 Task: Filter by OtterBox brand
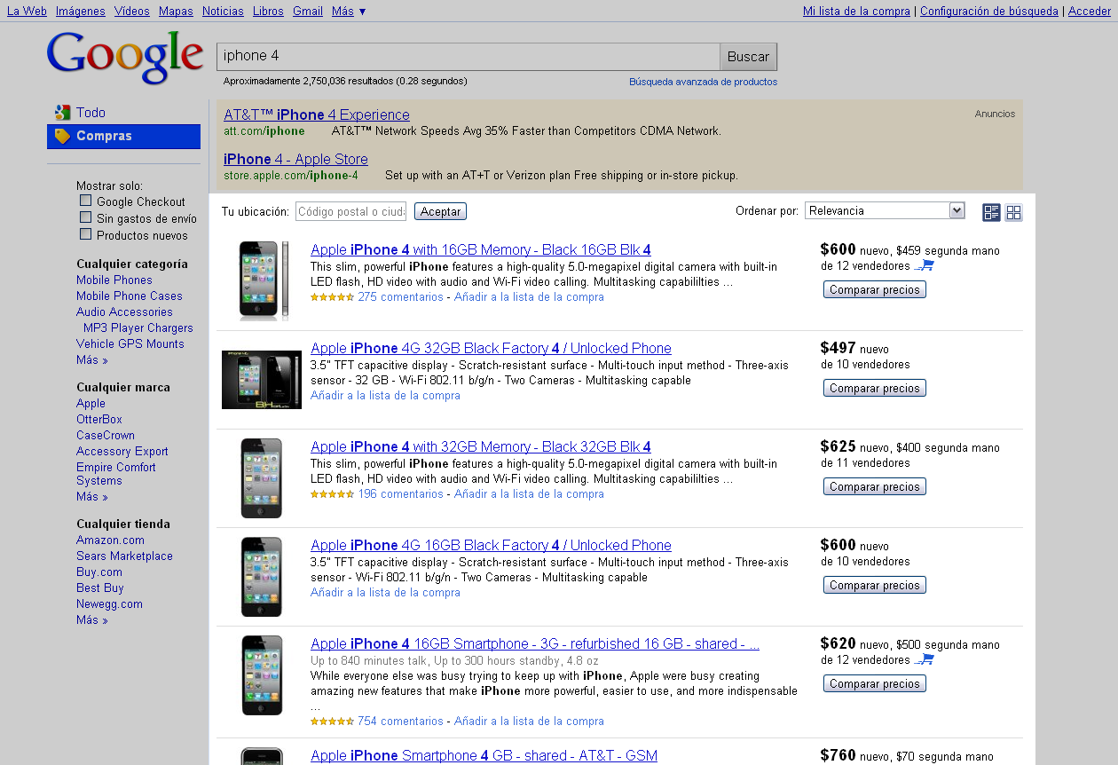point(99,419)
